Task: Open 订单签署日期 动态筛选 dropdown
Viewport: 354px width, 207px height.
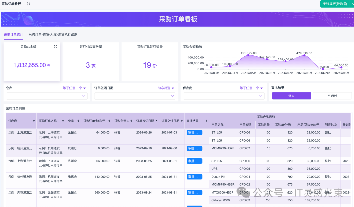Action: point(166,88)
